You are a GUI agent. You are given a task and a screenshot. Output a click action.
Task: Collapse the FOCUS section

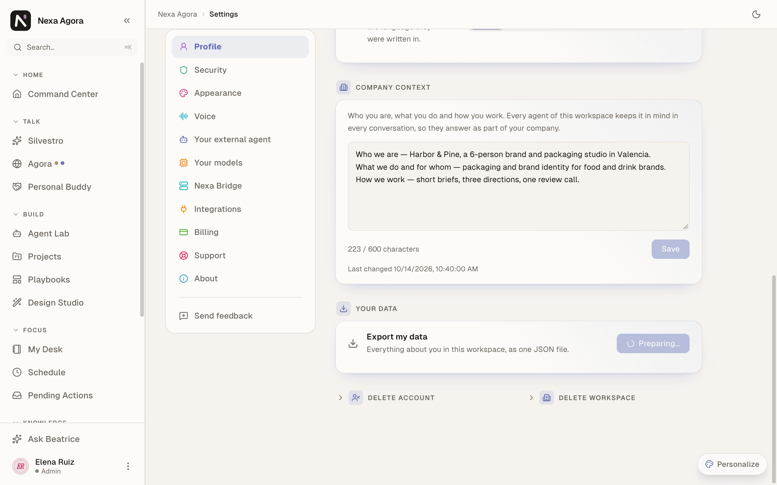pos(30,330)
